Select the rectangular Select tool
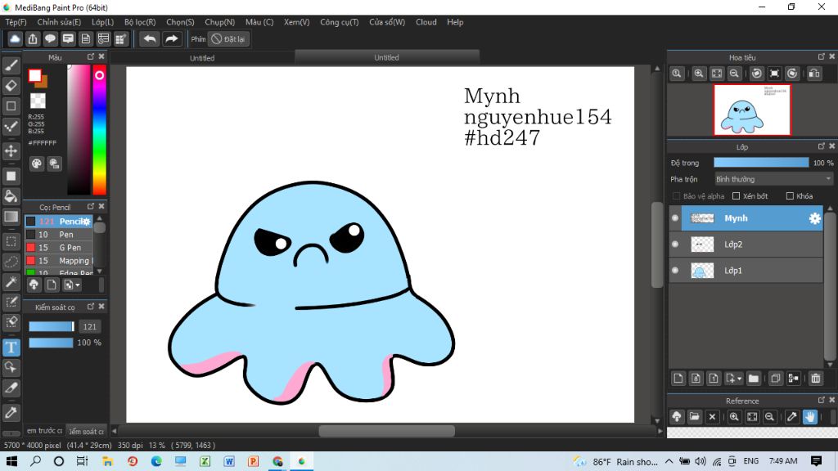 (x=11, y=241)
